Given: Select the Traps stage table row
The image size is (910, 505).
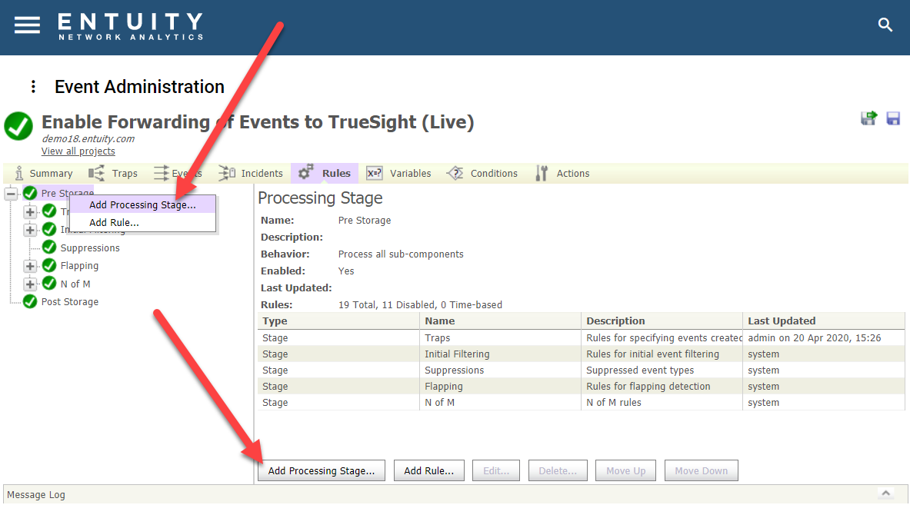Looking at the screenshot, I should (x=581, y=338).
